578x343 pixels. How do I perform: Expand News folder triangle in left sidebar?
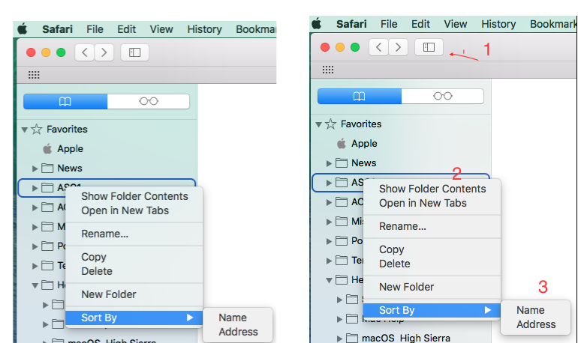point(35,169)
